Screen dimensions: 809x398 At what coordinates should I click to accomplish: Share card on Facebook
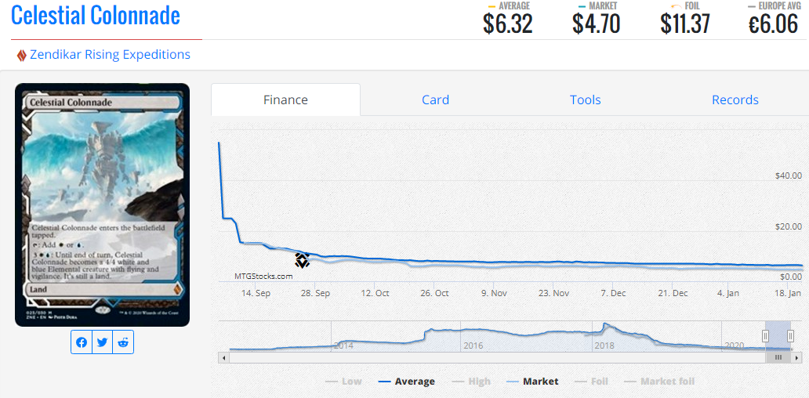82,342
